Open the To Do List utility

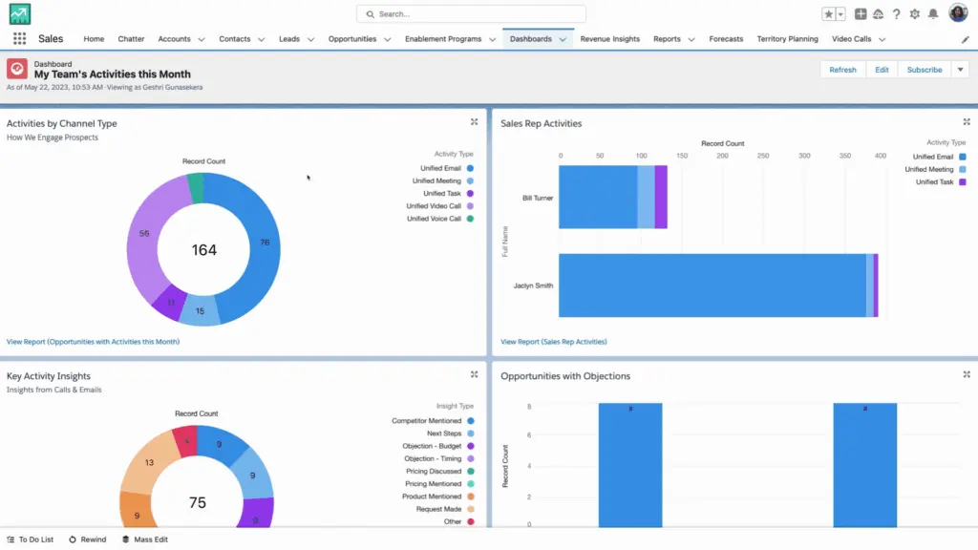(30, 539)
